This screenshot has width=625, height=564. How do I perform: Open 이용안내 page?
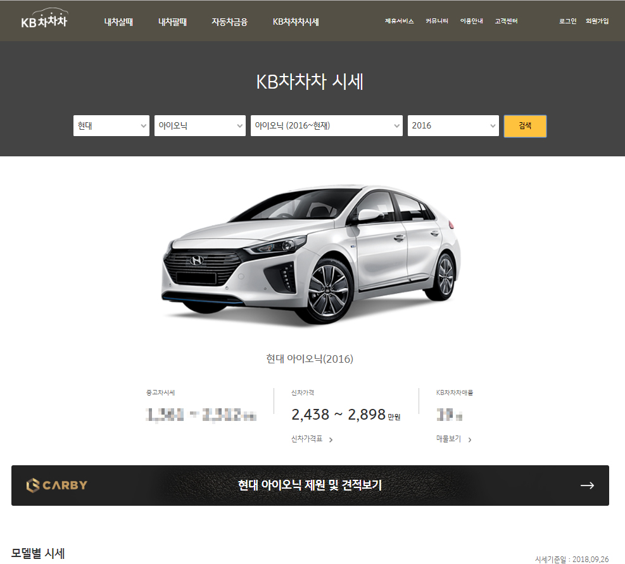(472, 21)
